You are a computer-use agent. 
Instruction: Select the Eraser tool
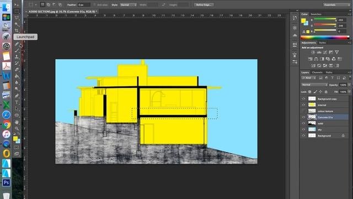coord(17,70)
